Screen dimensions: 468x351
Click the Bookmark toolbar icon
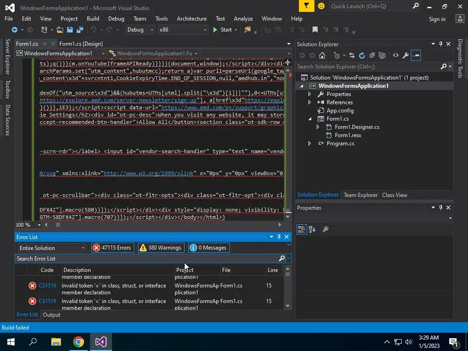pyautogui.click(x=315, y=29)
